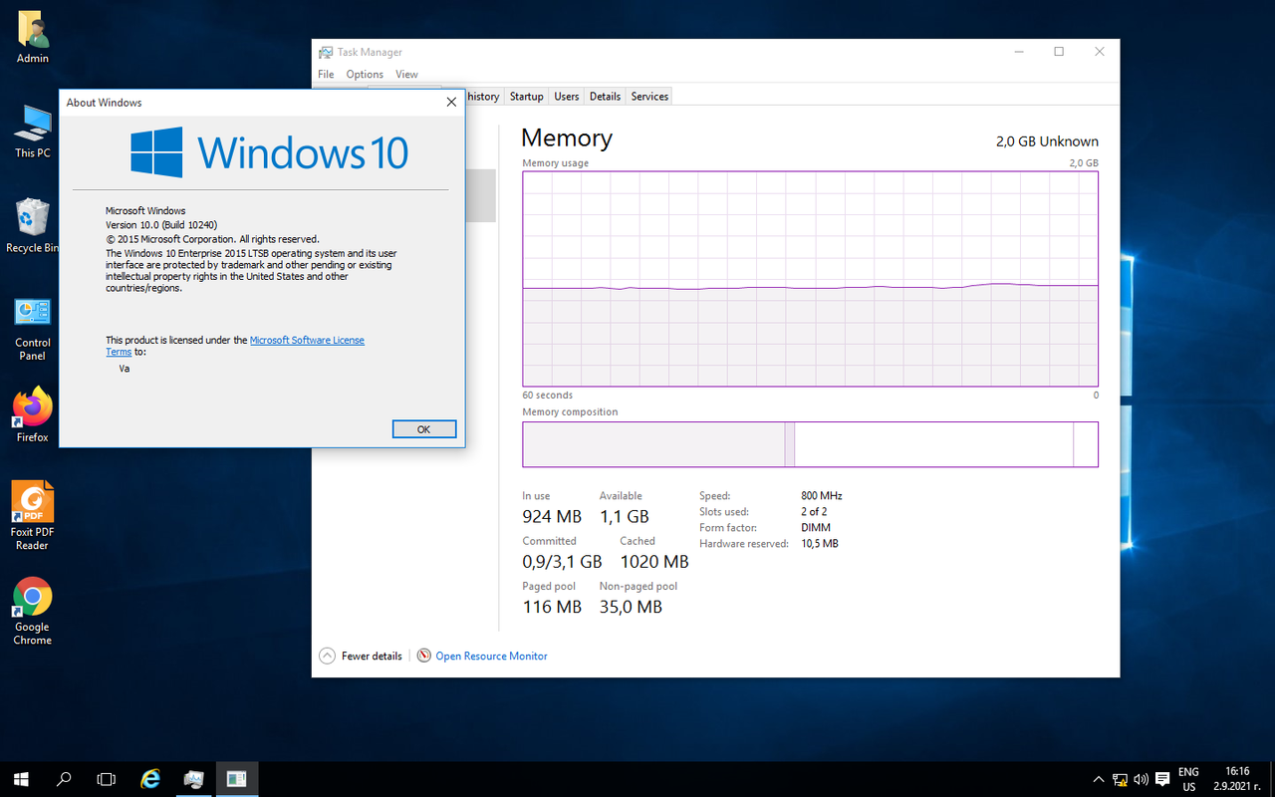Click the 'Microsoft Windows' text line
This screenshot has height=797, width=1275.
(x=145, y=211)
